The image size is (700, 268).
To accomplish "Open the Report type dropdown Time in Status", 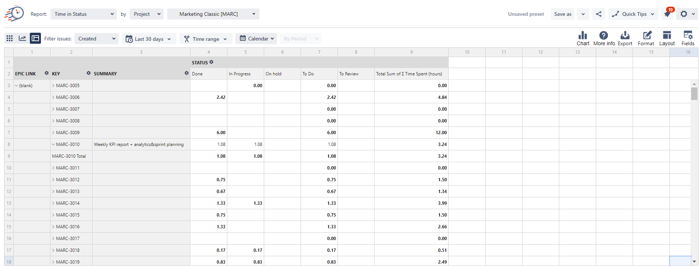I will [84, 14].
